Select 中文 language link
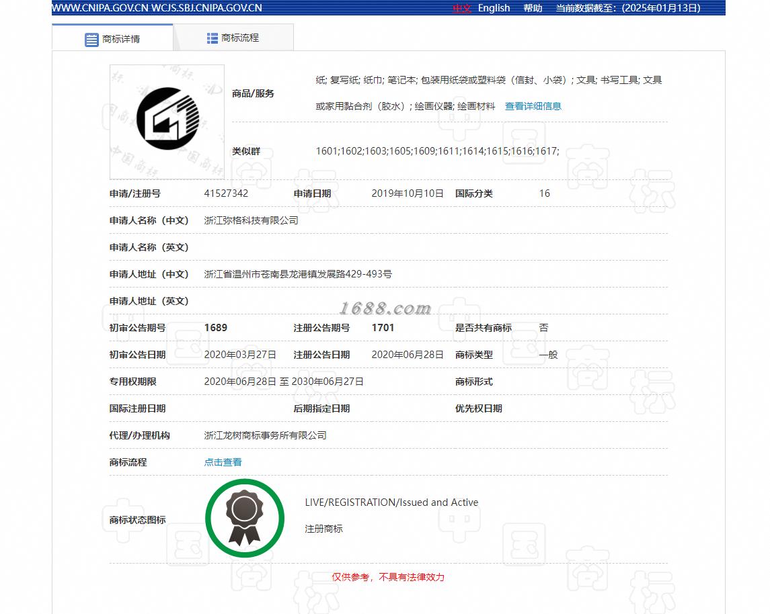Screen dimensions: 770x614 [461, 8]
